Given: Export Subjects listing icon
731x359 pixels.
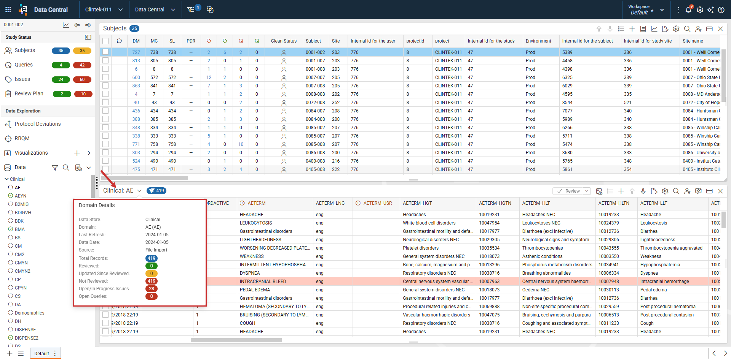Looking at the screenshot, I should pos(665,29).
